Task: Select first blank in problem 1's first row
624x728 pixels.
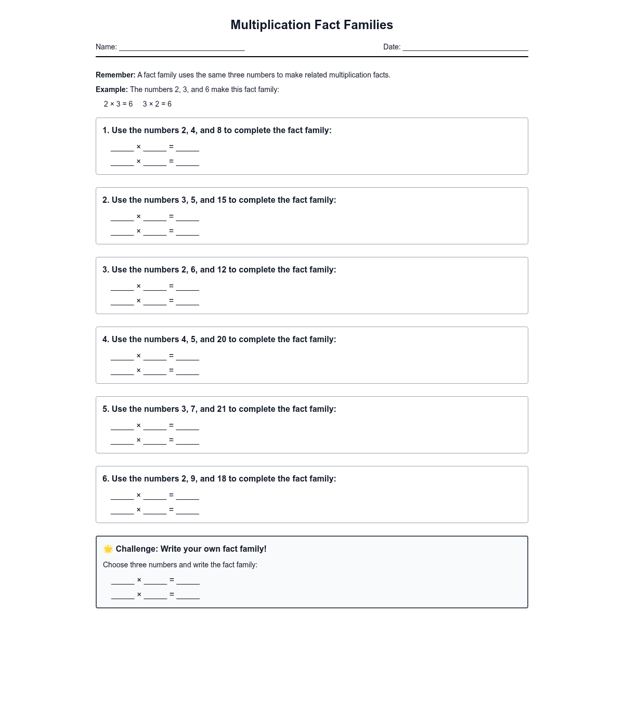Action: (x=122, y=147)
